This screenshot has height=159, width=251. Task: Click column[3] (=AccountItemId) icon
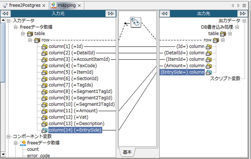click(x=44, y=60)
